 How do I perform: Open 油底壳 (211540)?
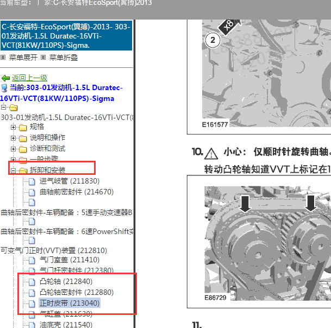point(66,325)
